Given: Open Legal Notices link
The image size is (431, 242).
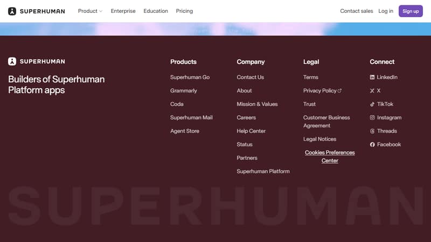Looking at the screenshot, I should (319, 139).
